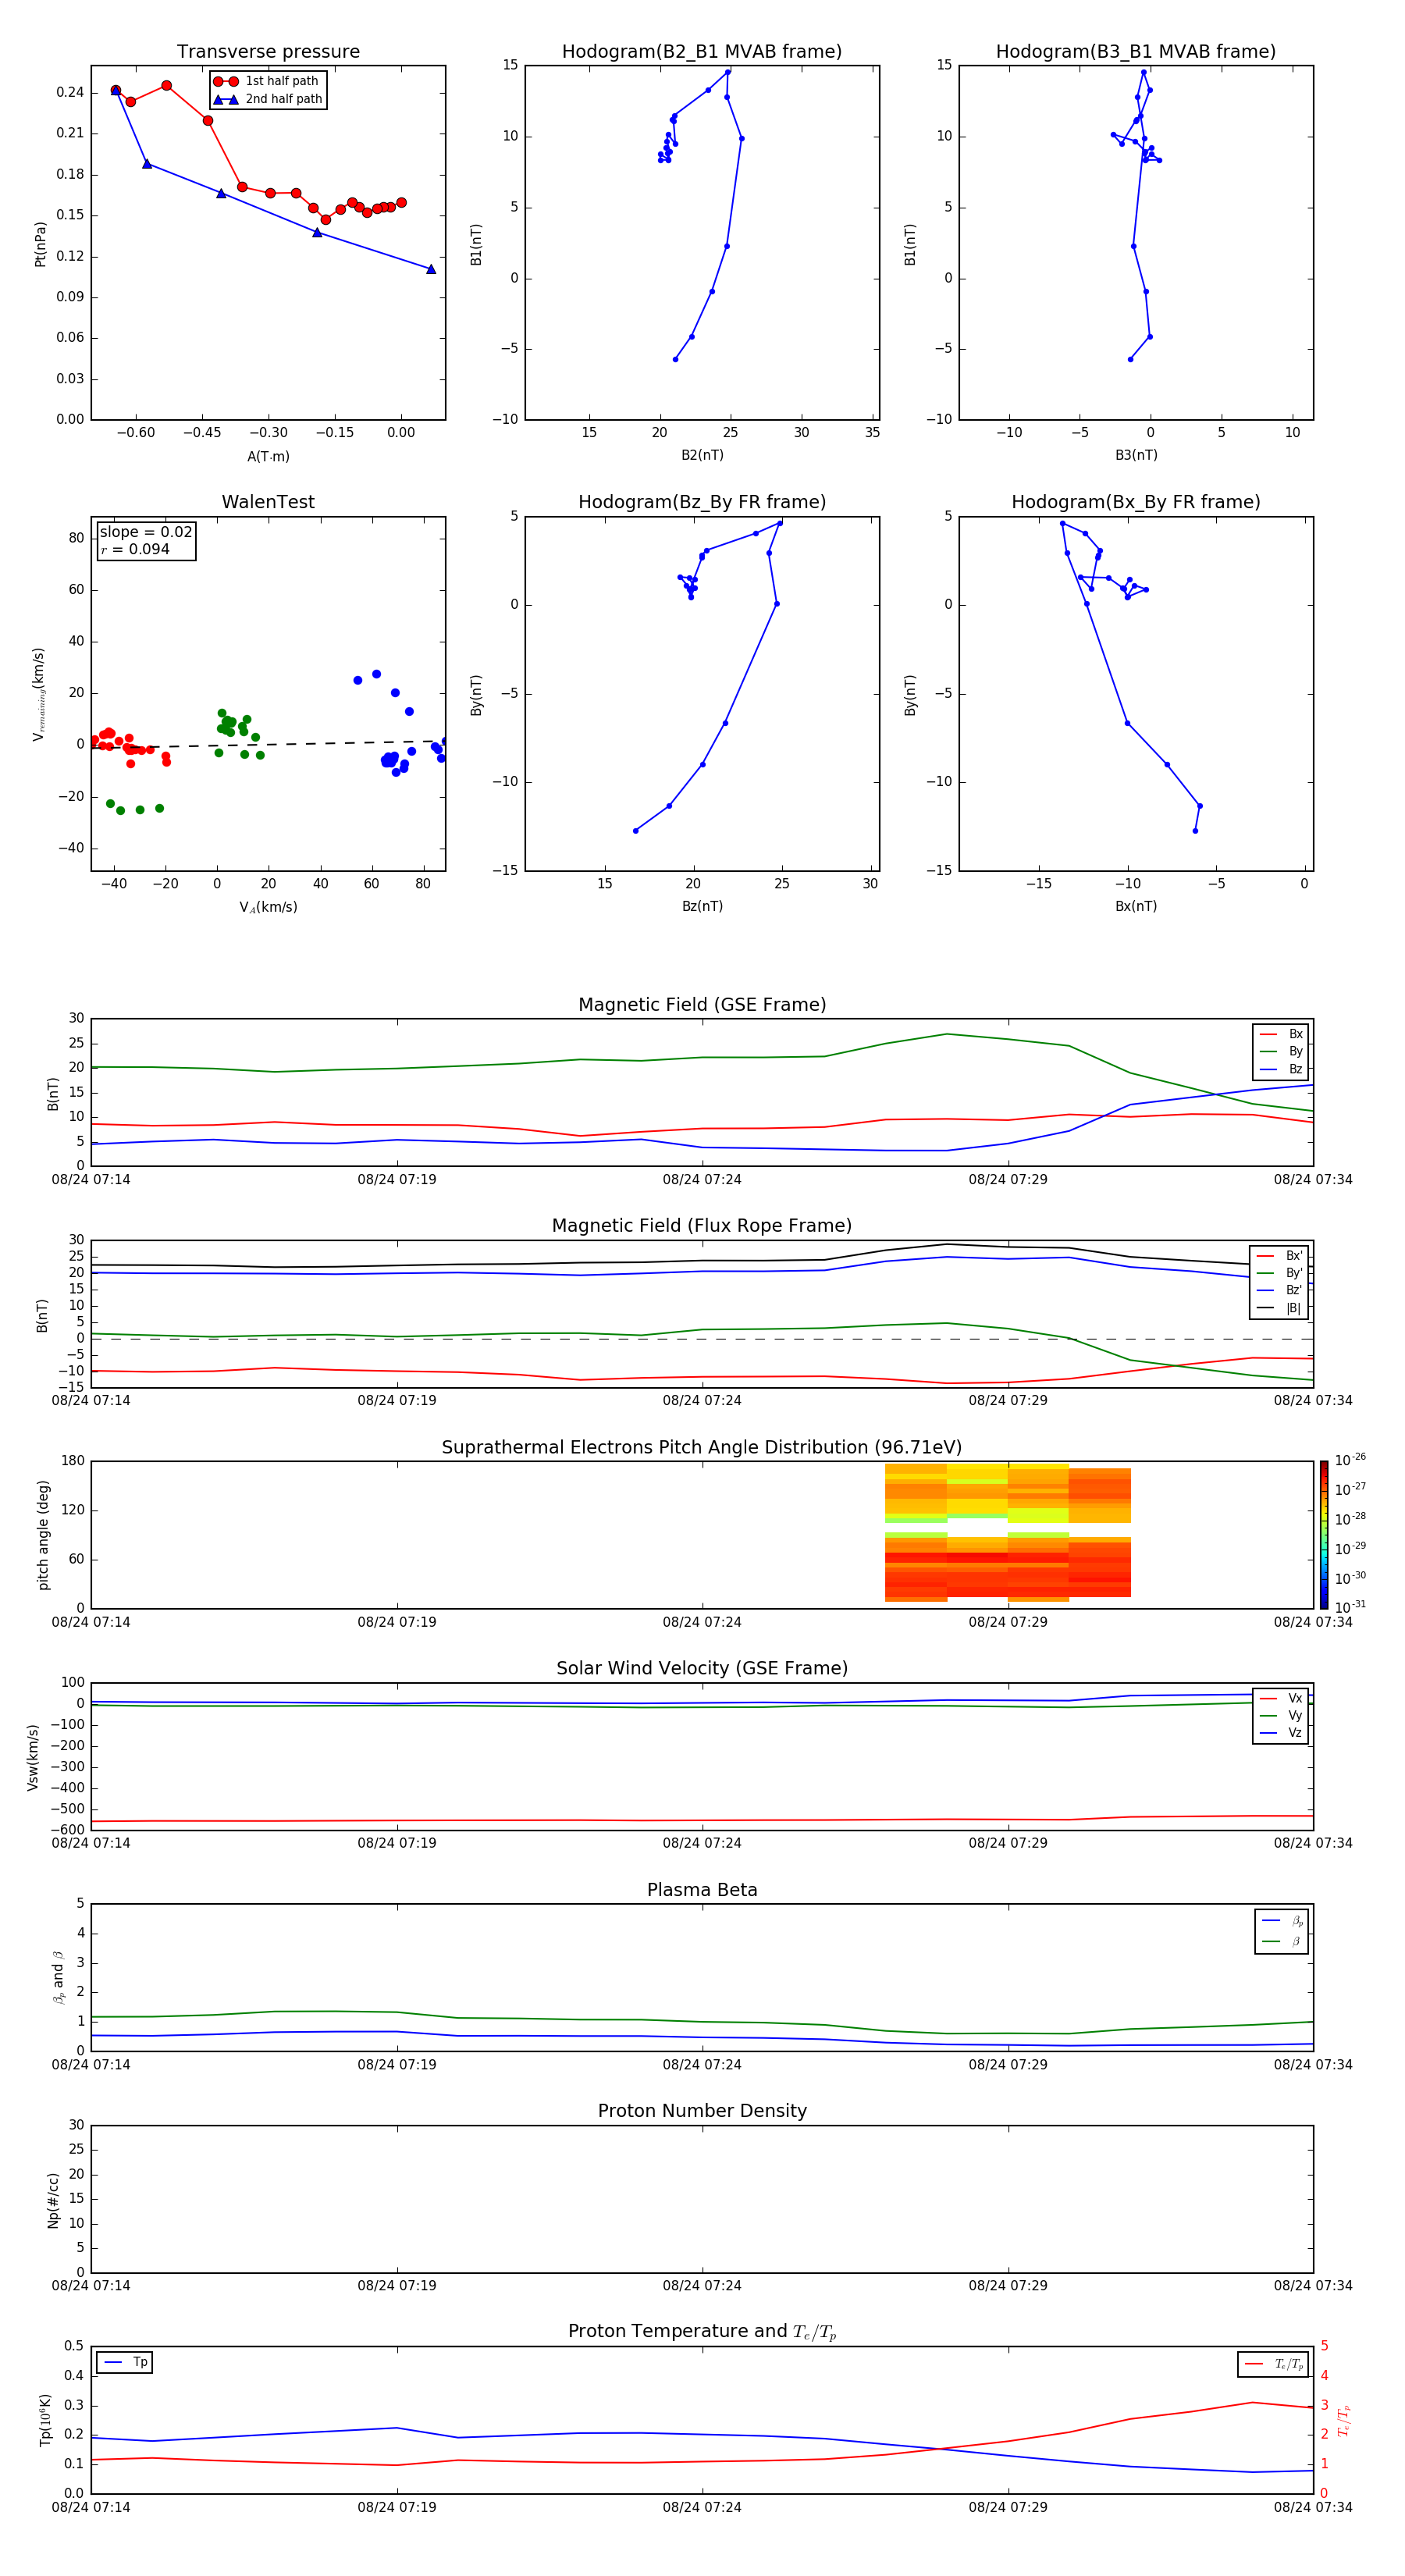
Task: Click the pitch angle spectrogram heatmap
Action: (1008, 1533)
